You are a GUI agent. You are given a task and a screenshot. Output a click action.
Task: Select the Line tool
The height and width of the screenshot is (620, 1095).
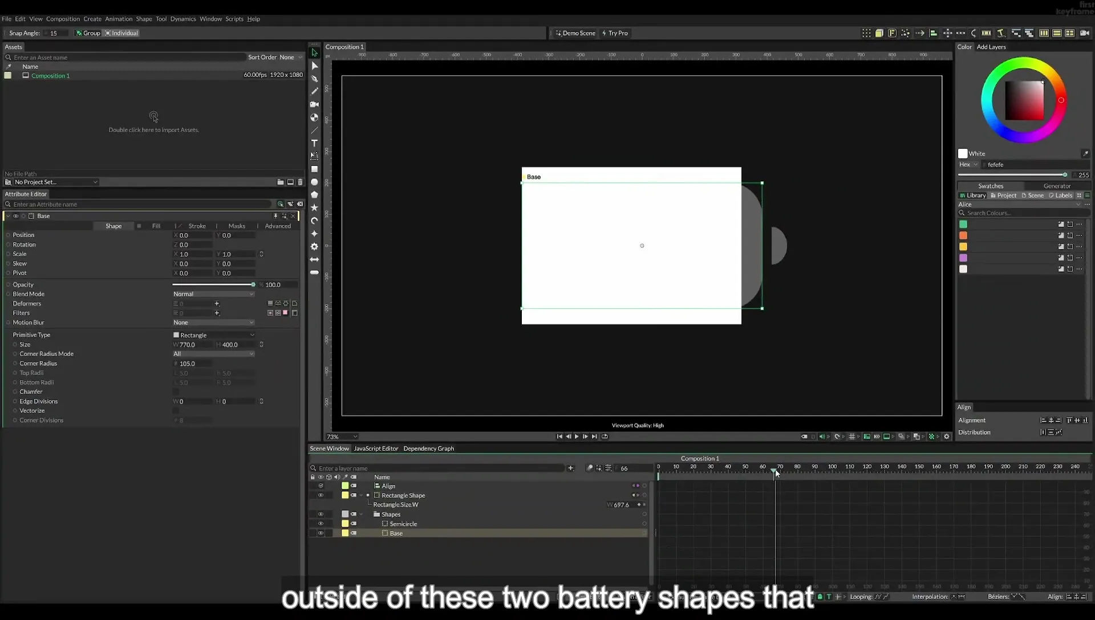pos(314,130)
